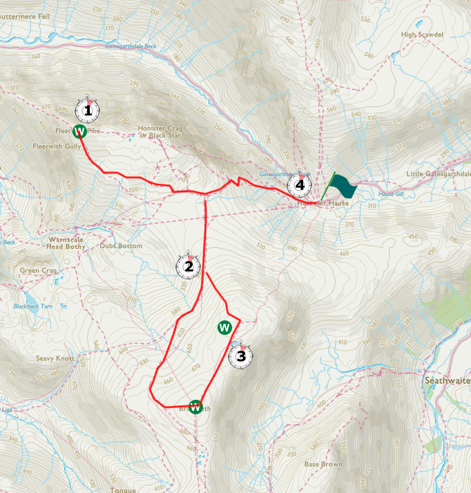Click the Green Crag label
The width and height of the screenshot is (471, 493).
[x=38, y=271]
